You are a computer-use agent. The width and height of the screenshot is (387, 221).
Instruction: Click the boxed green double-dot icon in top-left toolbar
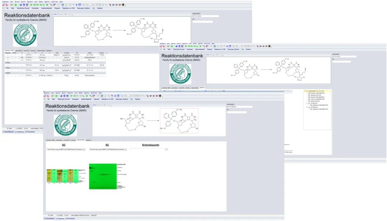coord(16,5)
